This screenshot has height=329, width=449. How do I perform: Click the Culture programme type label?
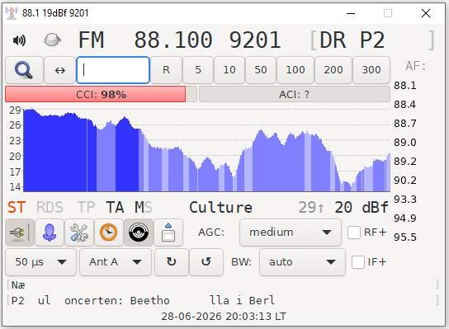coord(220,208)
